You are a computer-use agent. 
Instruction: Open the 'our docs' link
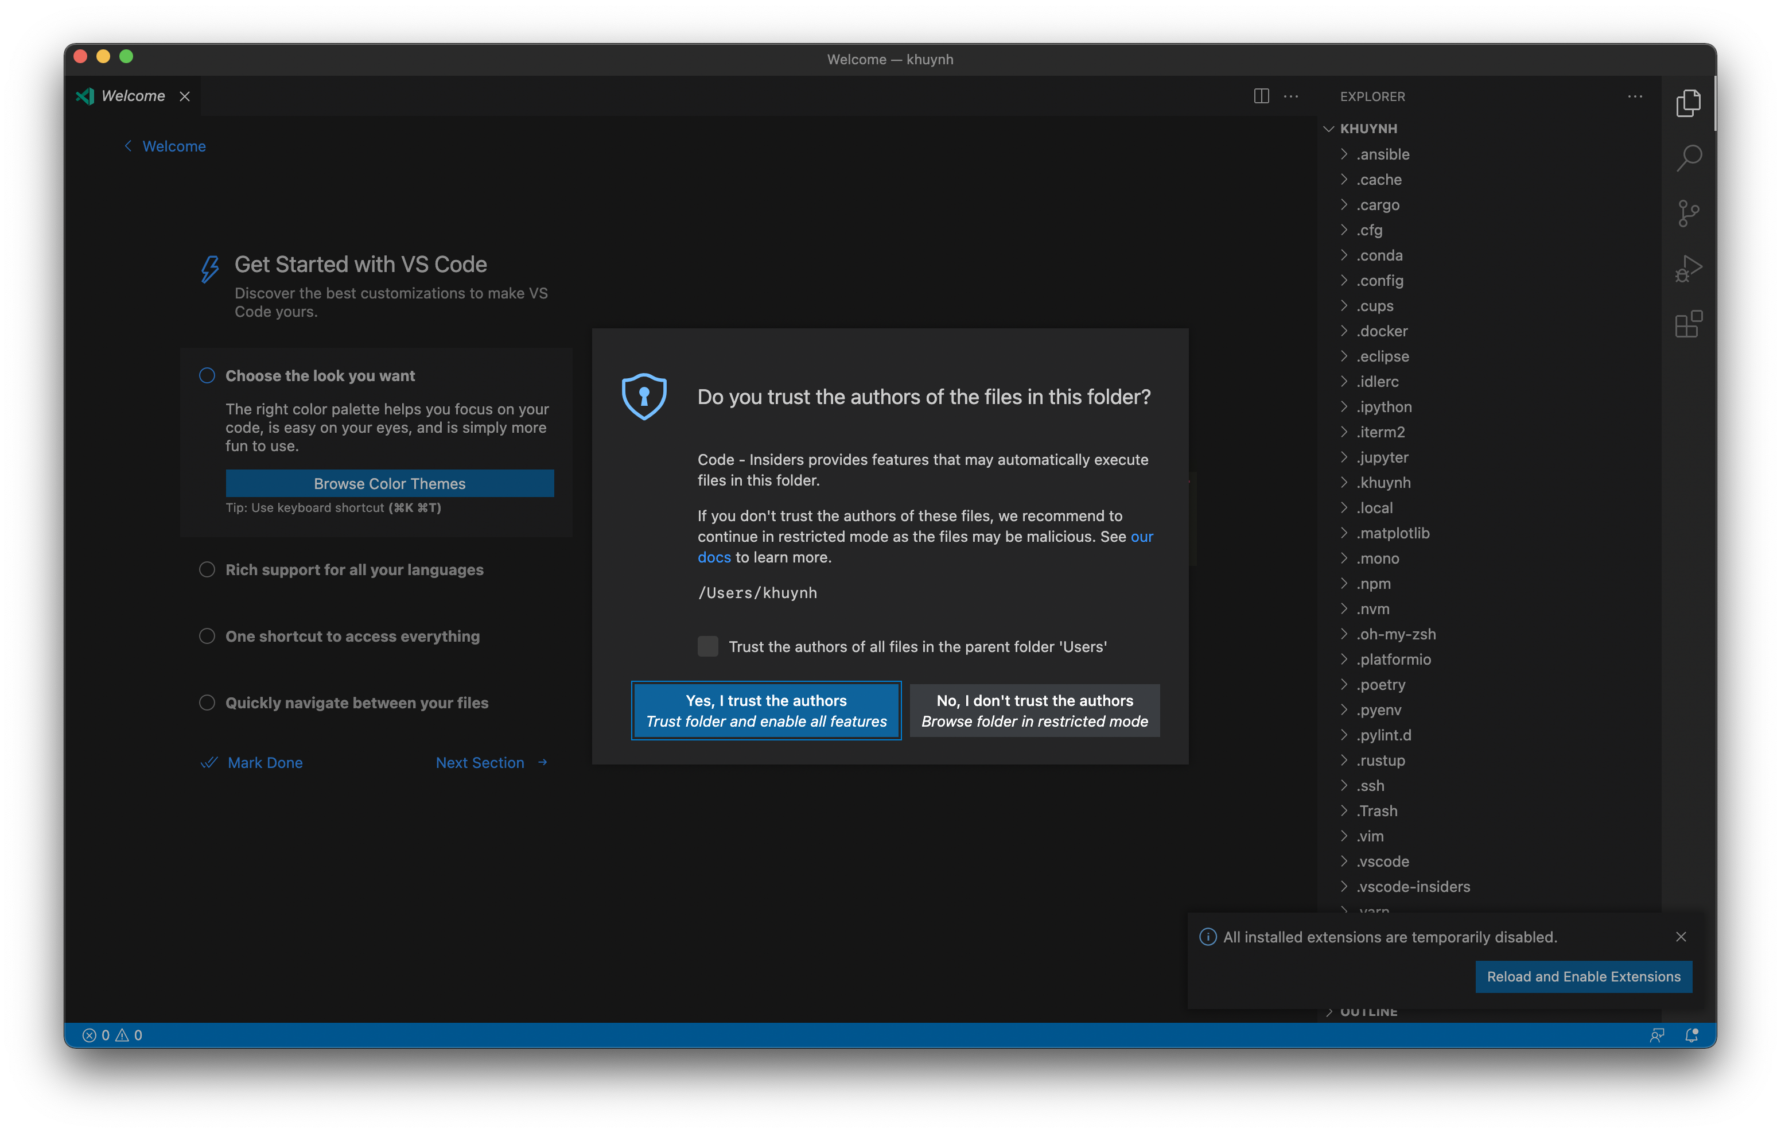714,557
